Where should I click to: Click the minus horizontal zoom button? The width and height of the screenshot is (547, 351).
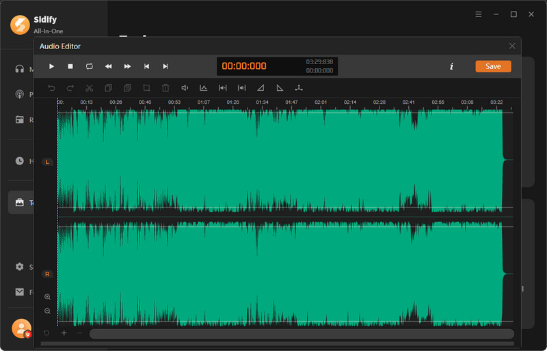click(79, 333)
